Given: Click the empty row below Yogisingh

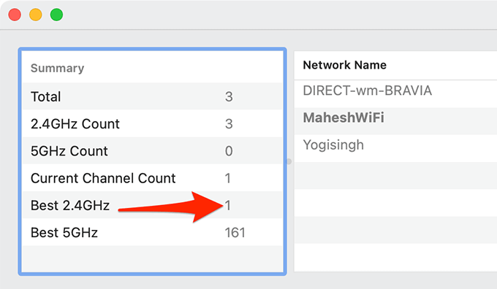Looking at the screenshot, I should tap(395, 176).
